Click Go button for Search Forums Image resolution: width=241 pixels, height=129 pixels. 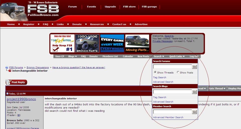[x=194, y=67]
